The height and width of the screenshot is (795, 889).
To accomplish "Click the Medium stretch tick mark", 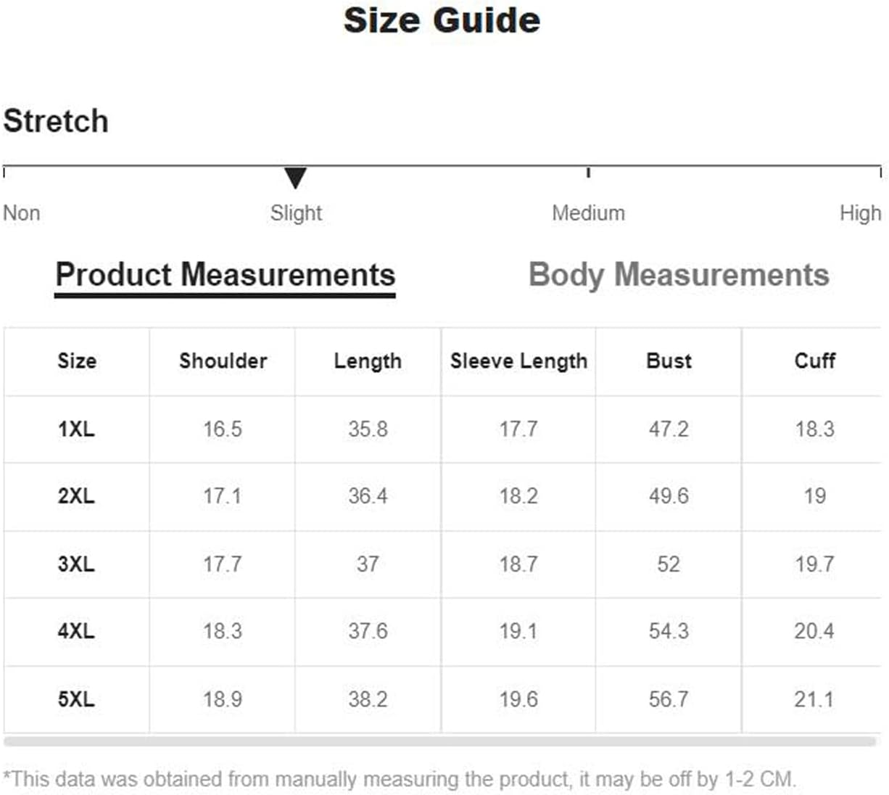I will (x=588, y=173).
